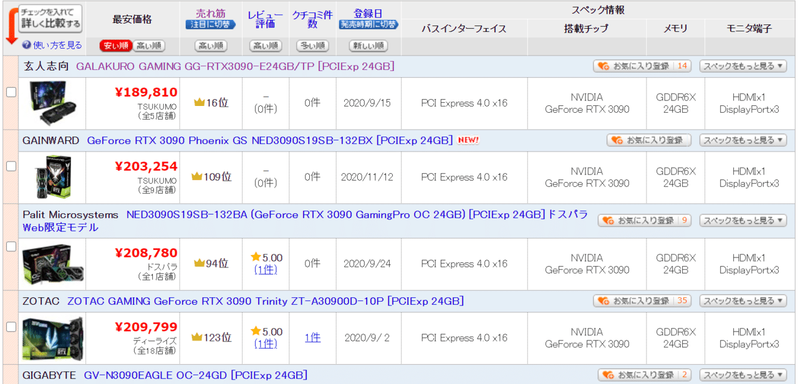Image resolution: width=798 pixels, height=384 pixels.
Task: Expand スペックをもっと見る for Palit GamingPro OC
Action: click(743, 220)
